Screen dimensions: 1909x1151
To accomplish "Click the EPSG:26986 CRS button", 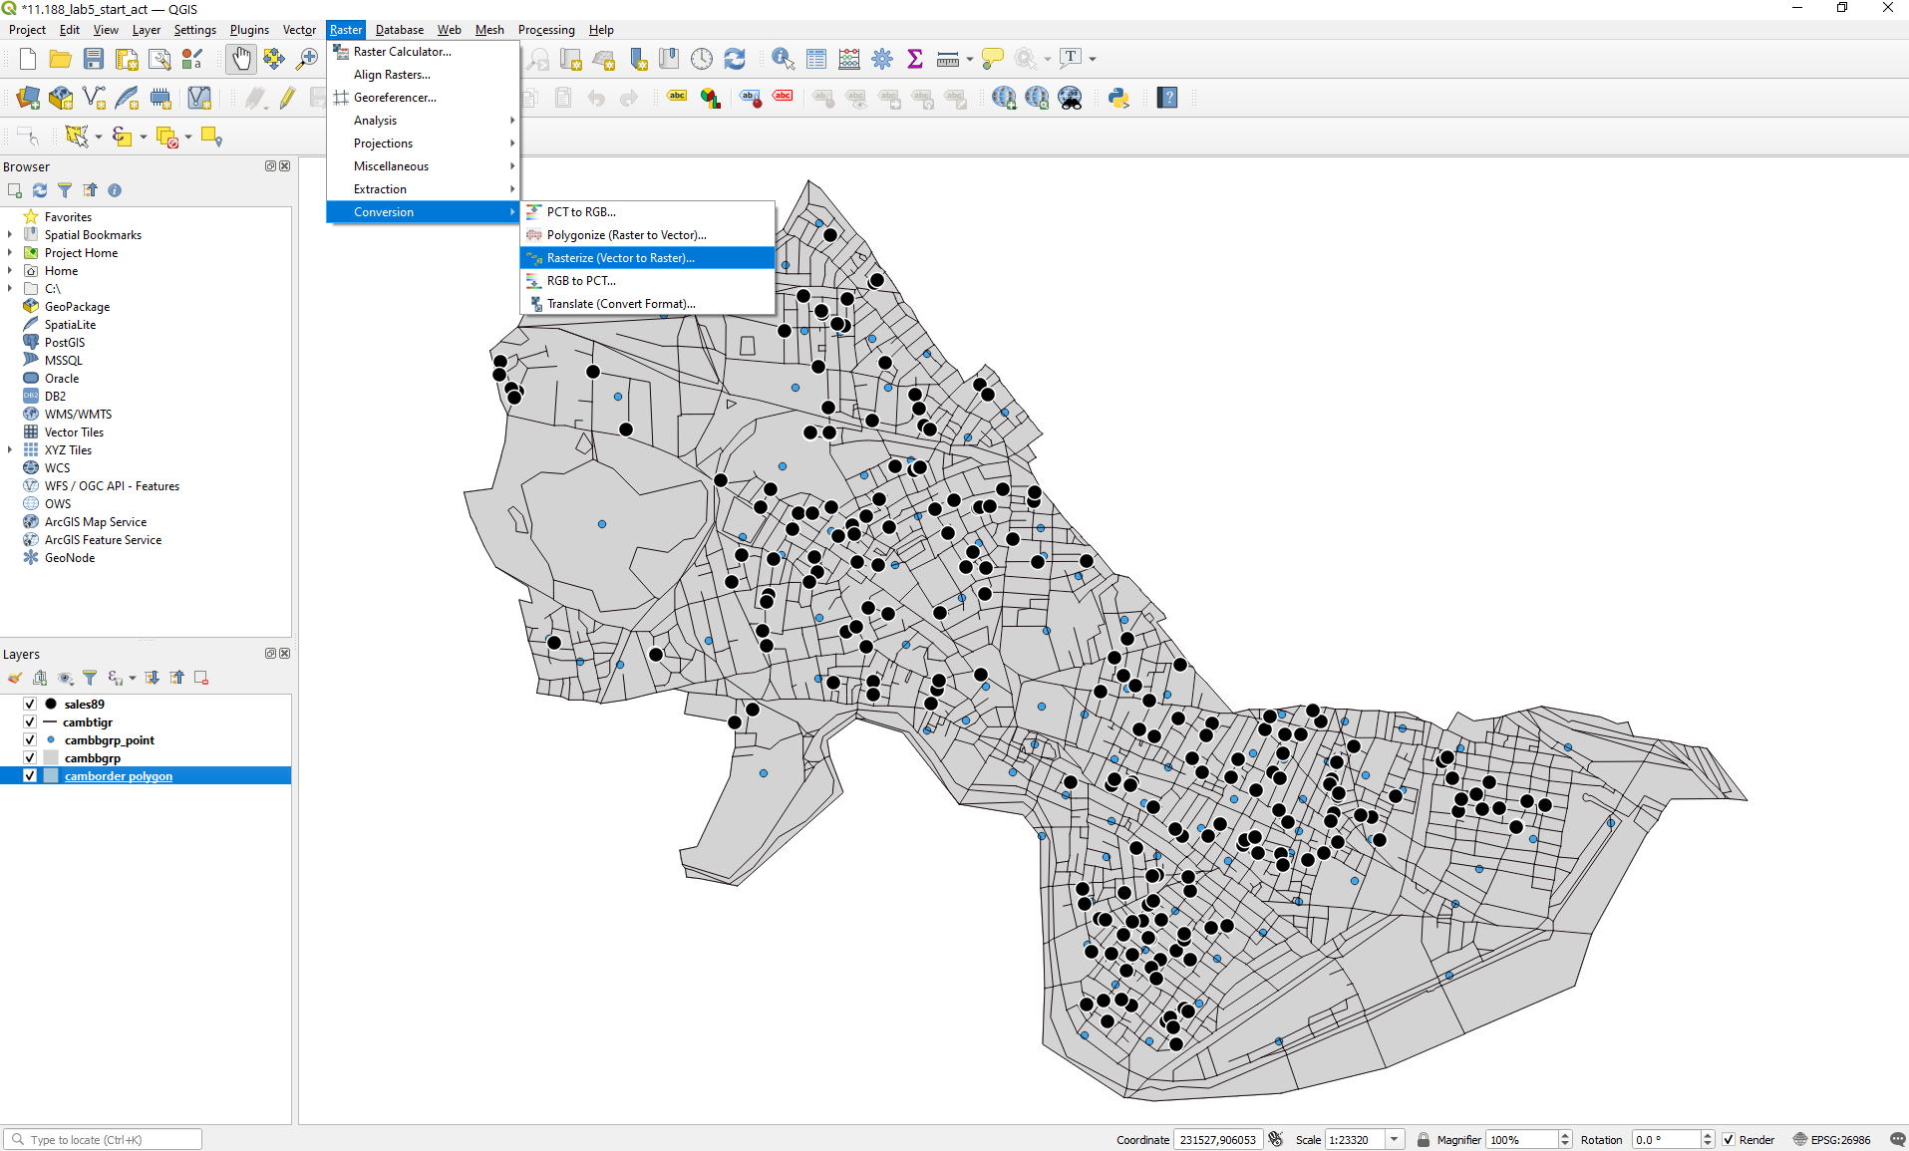I will tap(1831, 1139).
